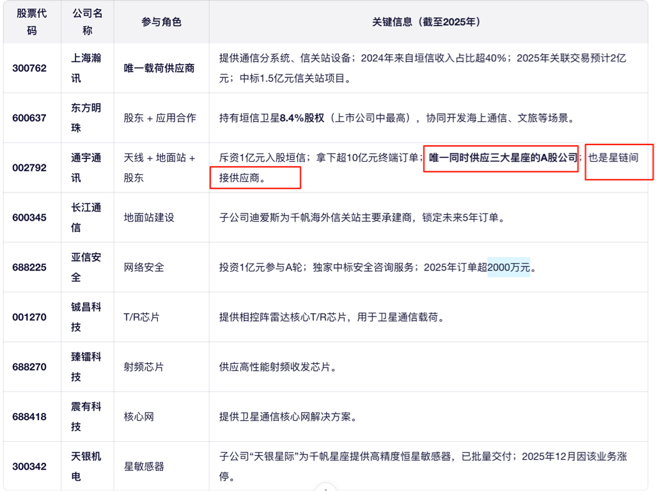This screenshot has height=491, width=656.
Task: Click company name 臻镭科技
Action: coord(86,367)
